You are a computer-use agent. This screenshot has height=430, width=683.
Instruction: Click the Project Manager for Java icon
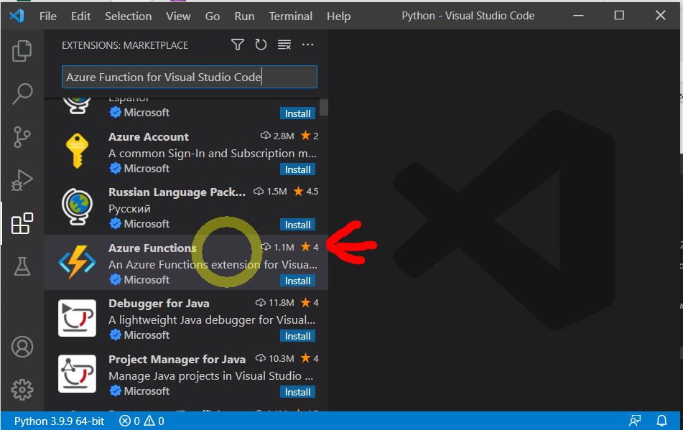(x=77, y=373)
